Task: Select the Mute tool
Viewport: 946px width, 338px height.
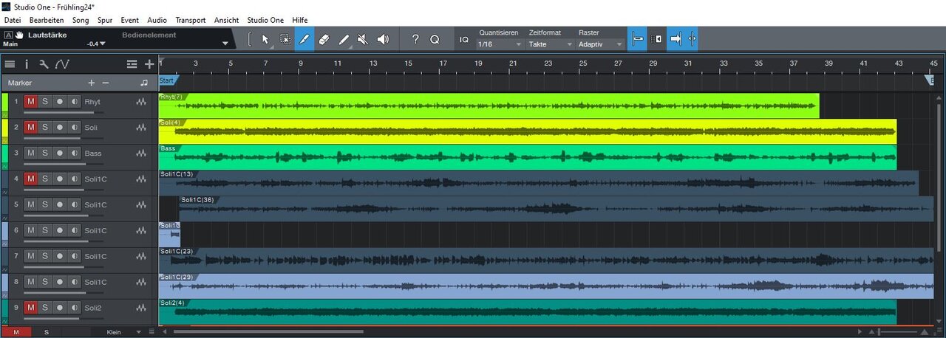Action: click(x=363, y=39)
